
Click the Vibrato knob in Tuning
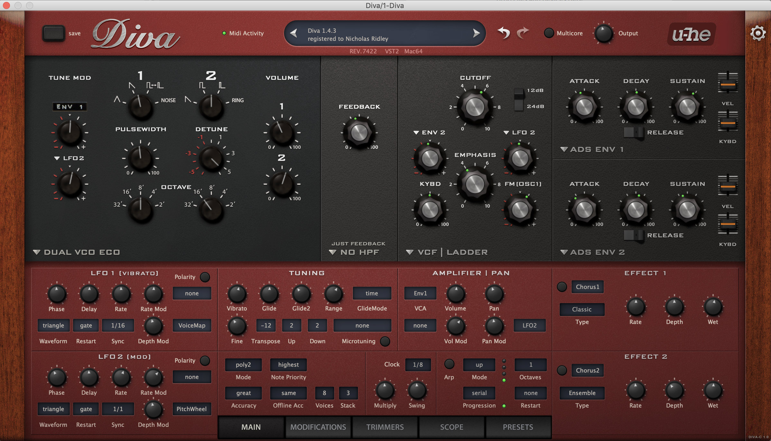point(237,294)
